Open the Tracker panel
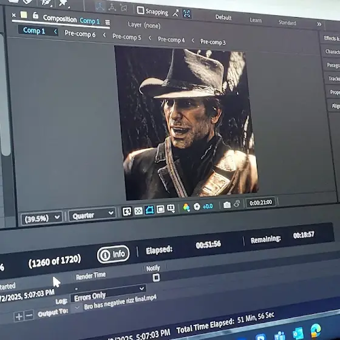Screen dimensions: 340x340 (333, 78)
